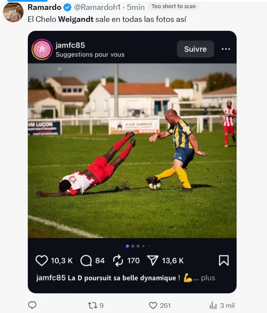
Task: Click the Suivre button
Action: tap(195, 49)
